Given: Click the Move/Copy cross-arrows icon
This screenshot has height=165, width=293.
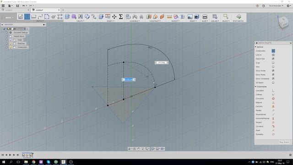Looking at the screenshot, I should (x=114, y=16).
